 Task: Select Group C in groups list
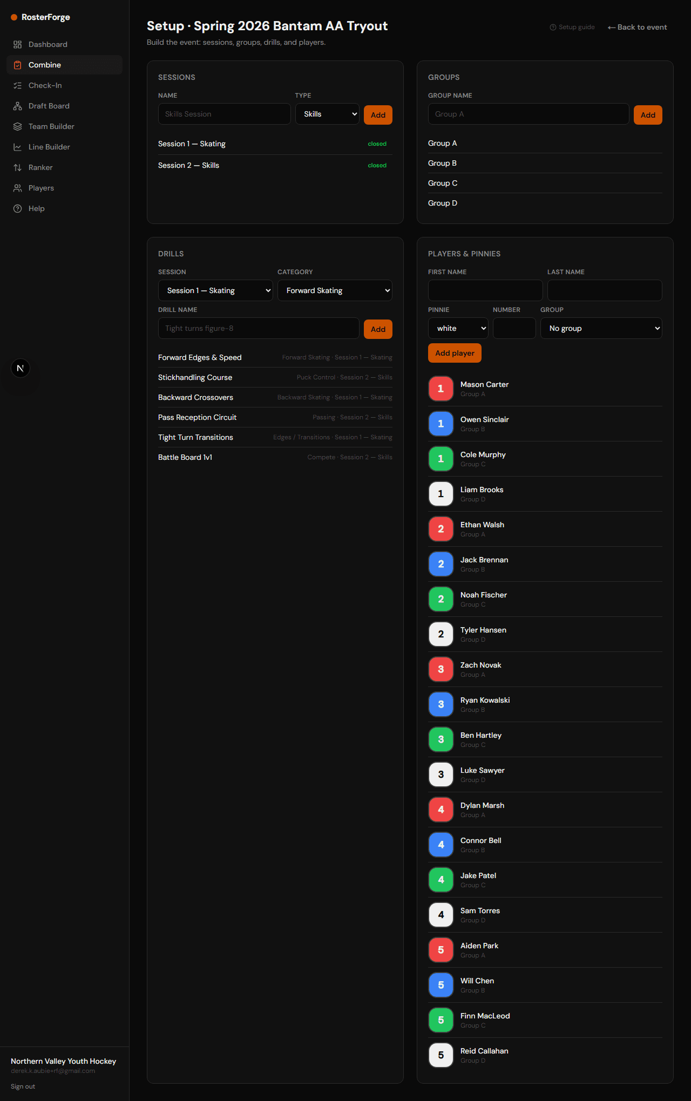point(545,183)
